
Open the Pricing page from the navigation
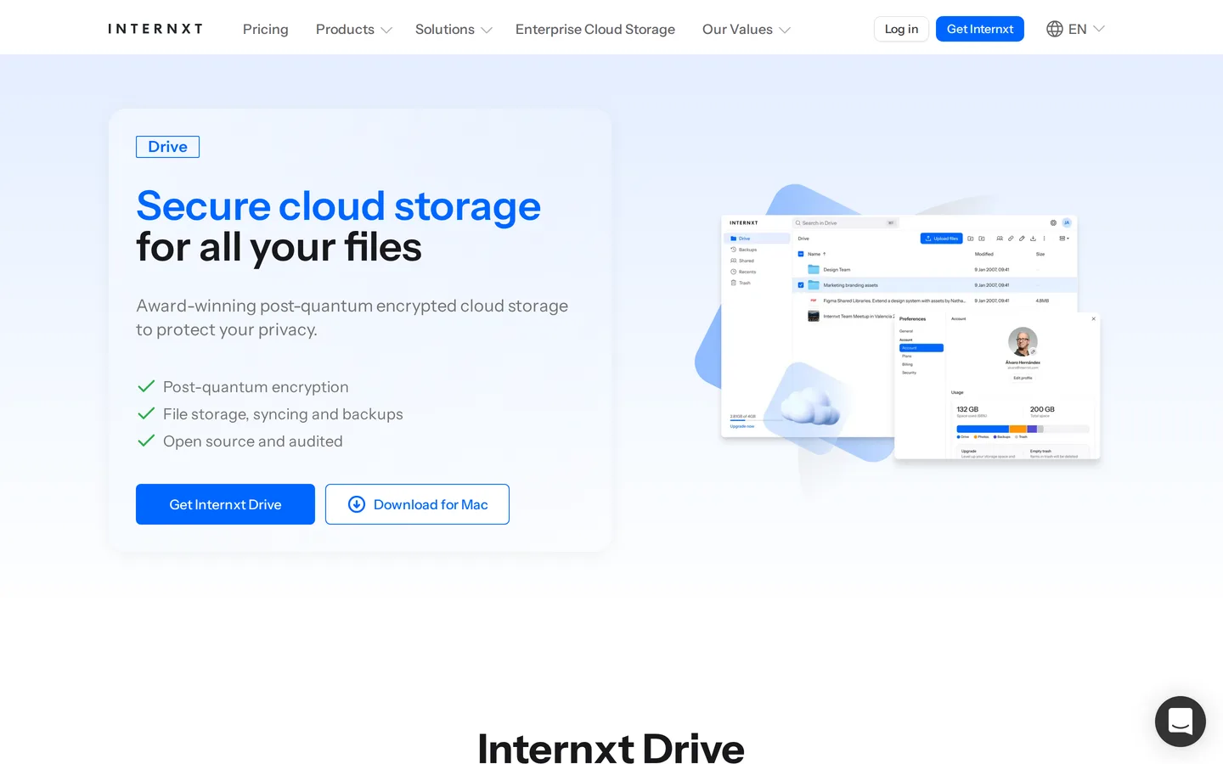[265, 29]
